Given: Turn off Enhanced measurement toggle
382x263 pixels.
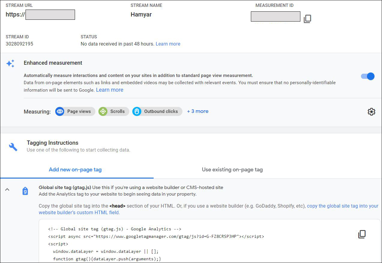Looking at the screenshot, I should click(368, 76).
